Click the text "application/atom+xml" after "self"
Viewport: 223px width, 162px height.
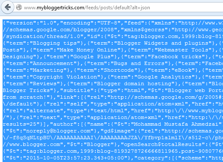tap(151, 104)
